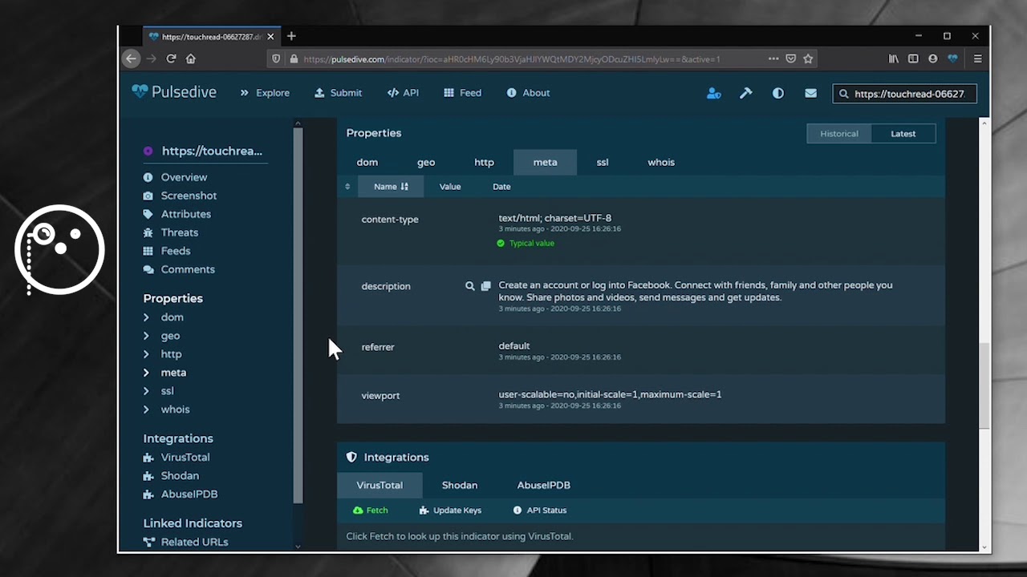The image size is (1027, 577).
Task: Open the Feed page
Action: [462, 93]
